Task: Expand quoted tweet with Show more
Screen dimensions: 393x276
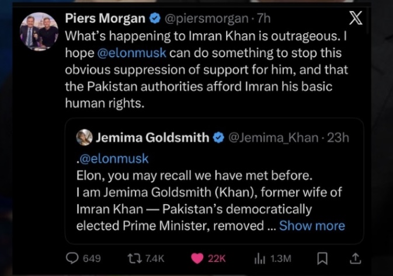Action: point(312,226)
